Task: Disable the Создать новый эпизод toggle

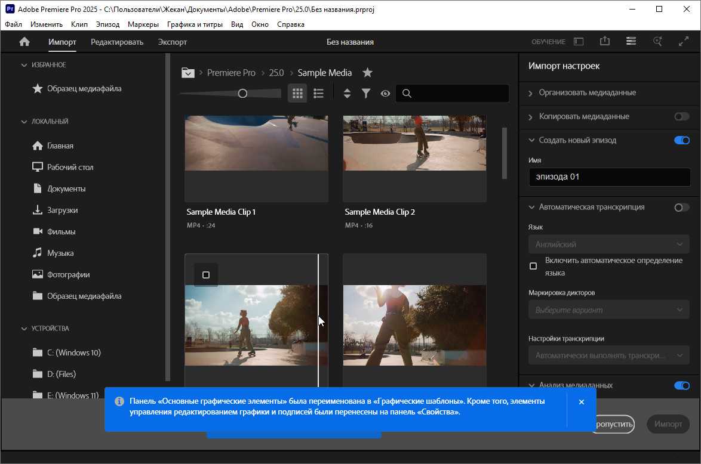Action: pyautogui.click(x=681, y=140)
